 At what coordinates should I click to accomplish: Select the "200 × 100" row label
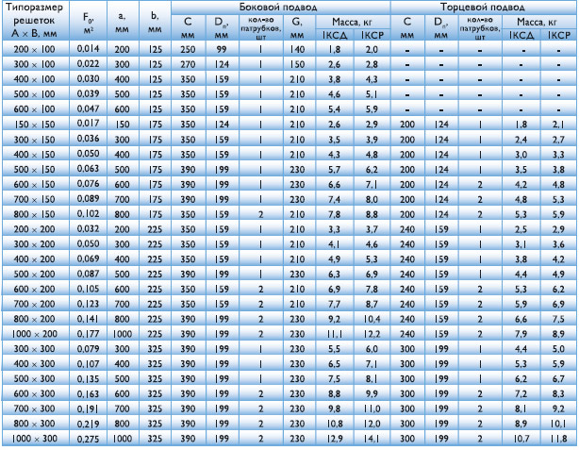click(34, 49)
